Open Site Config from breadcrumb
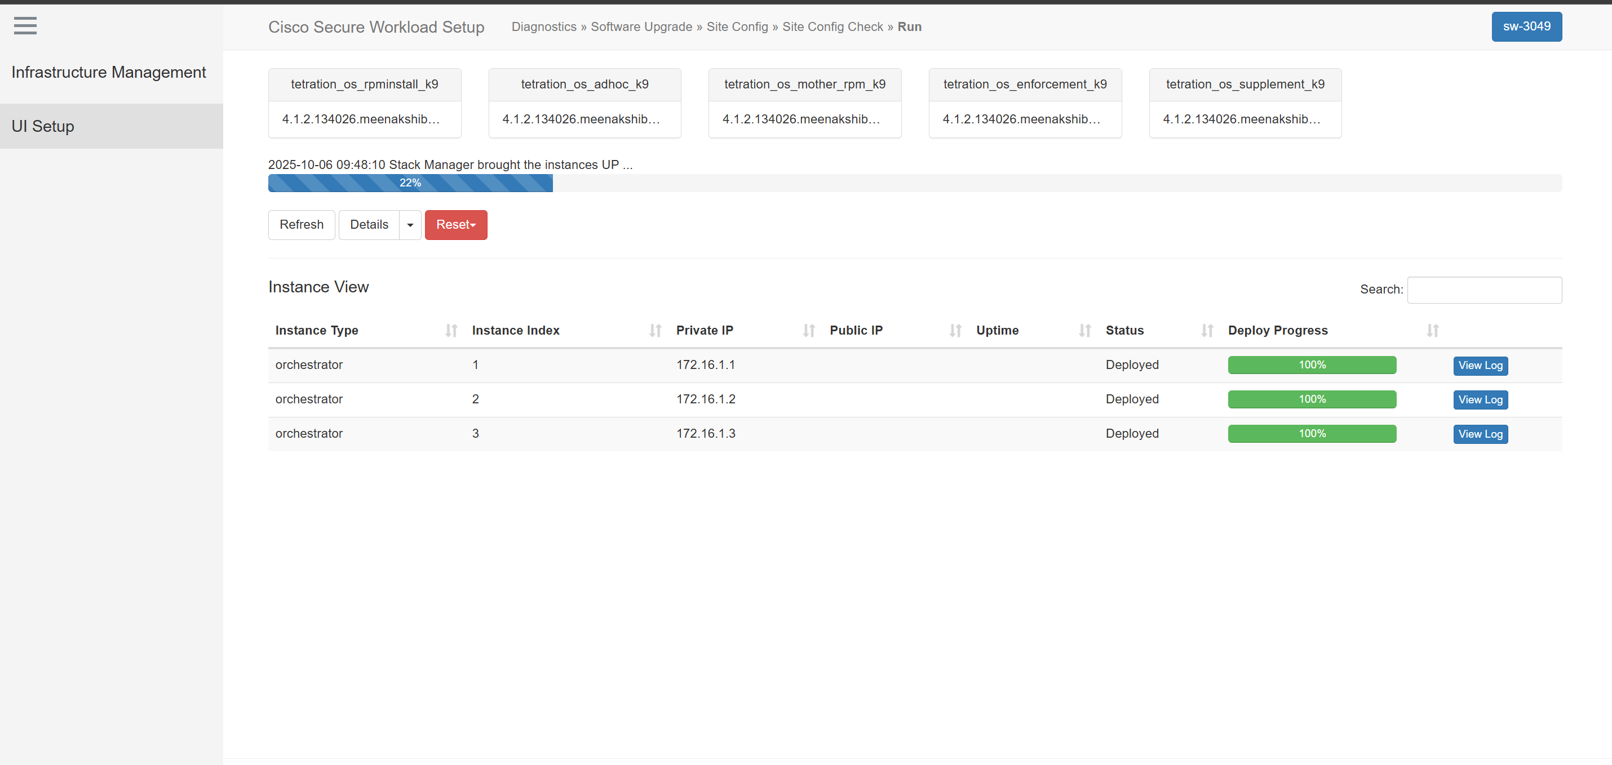 coord(737,27)
